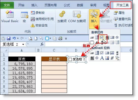
Task: Open 宏安全性 macro security warning icon
Action: [x=33, y=25]
